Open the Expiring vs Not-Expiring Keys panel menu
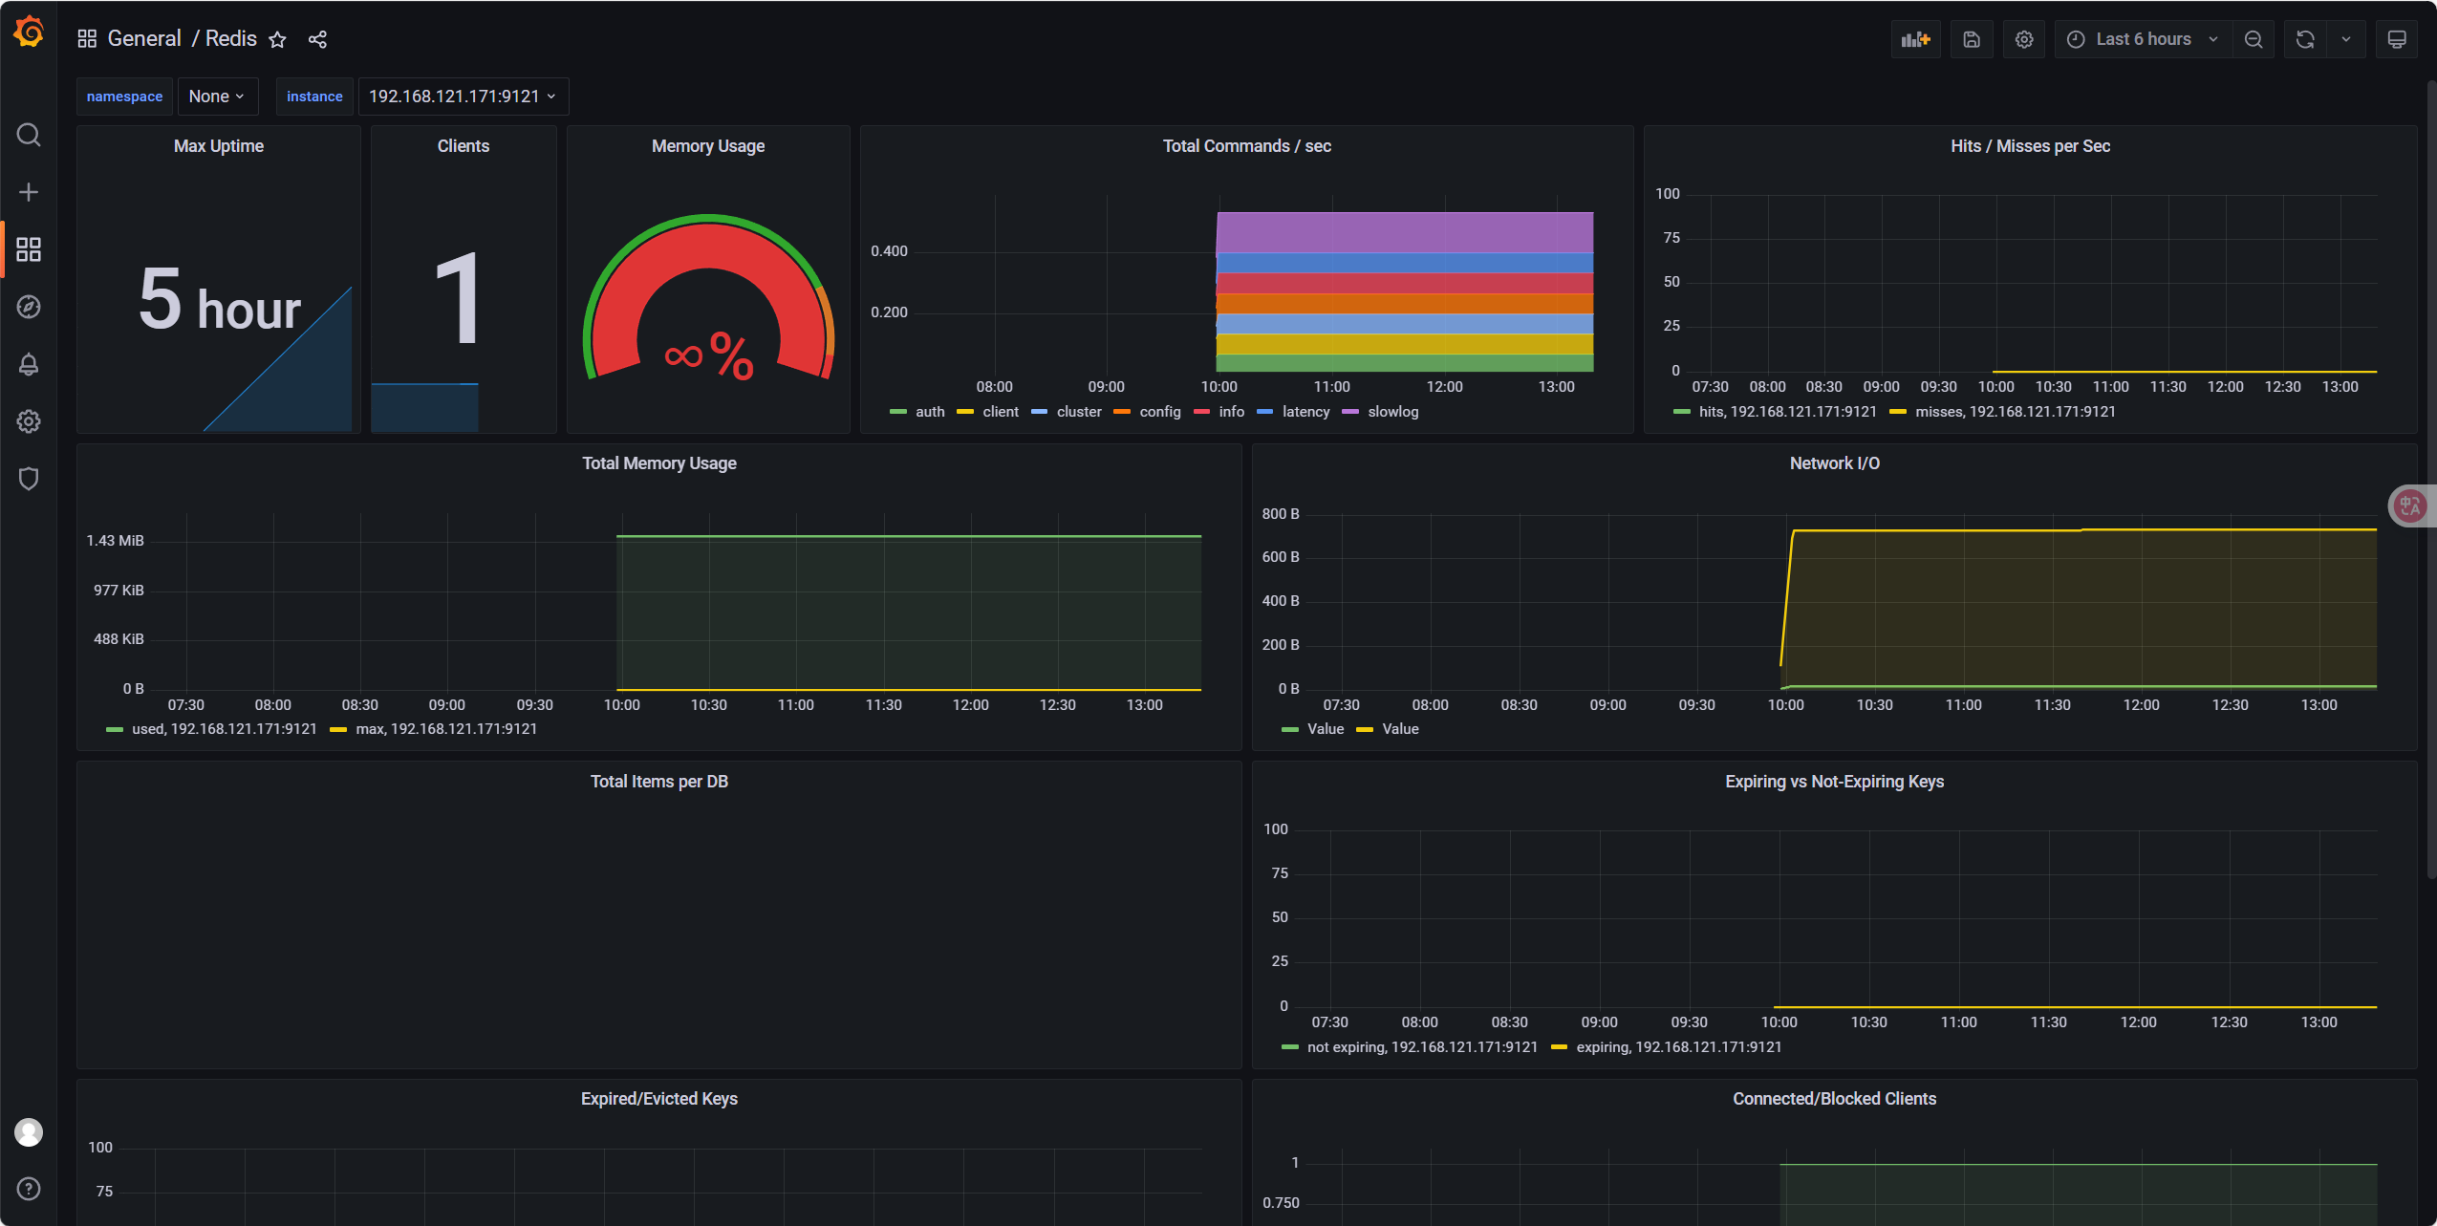The width and height of the screenshot is (2437, 1226). click(1835, 782)
